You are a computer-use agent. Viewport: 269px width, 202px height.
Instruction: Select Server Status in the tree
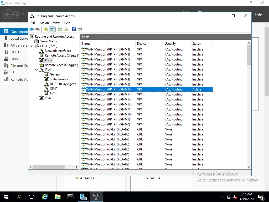tap(49, 41)
